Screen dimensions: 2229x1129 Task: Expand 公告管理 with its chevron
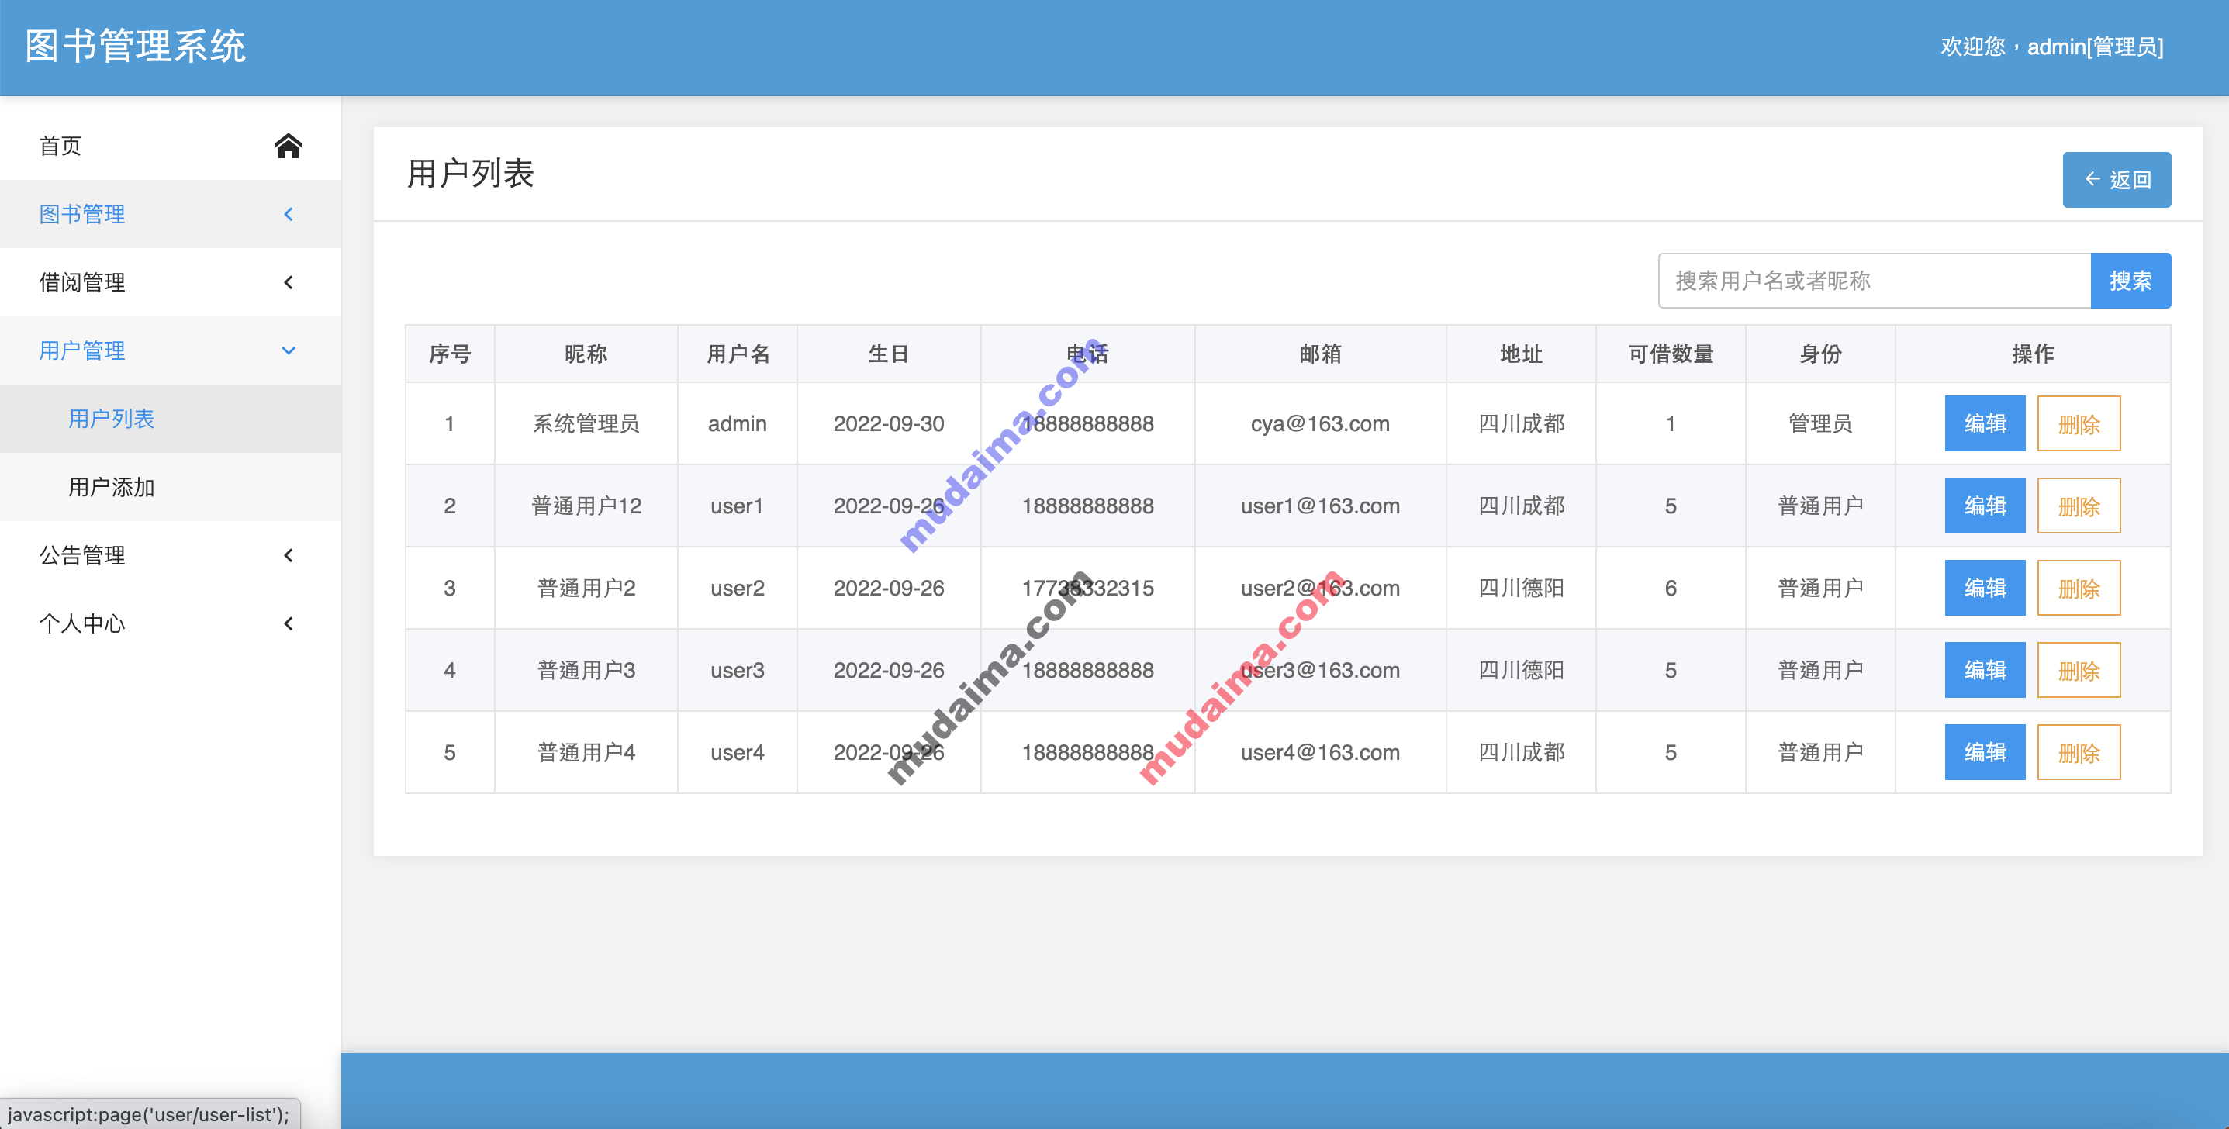click(x=289, y=555)
